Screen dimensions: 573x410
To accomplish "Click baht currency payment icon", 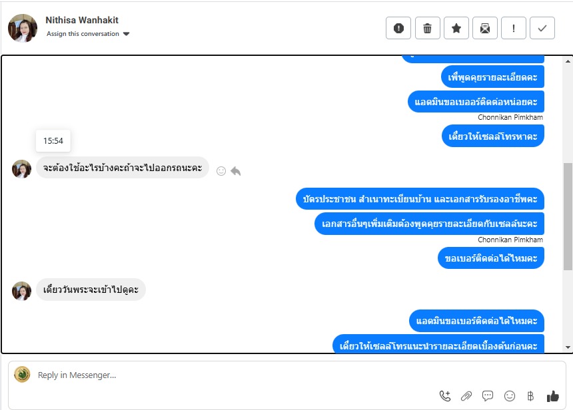I will coord(530,396).
